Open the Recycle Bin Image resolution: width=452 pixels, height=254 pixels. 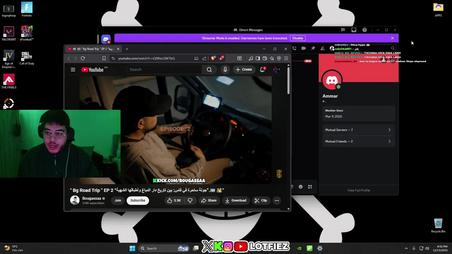438,226
